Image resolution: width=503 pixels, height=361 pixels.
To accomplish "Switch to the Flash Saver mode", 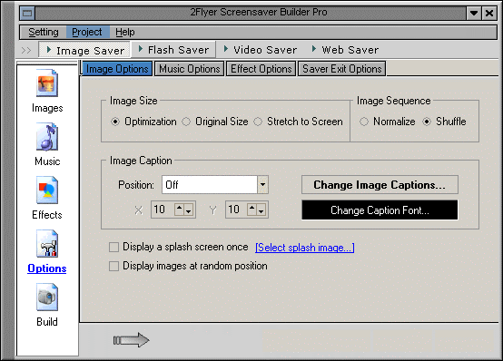I will 173,50.
